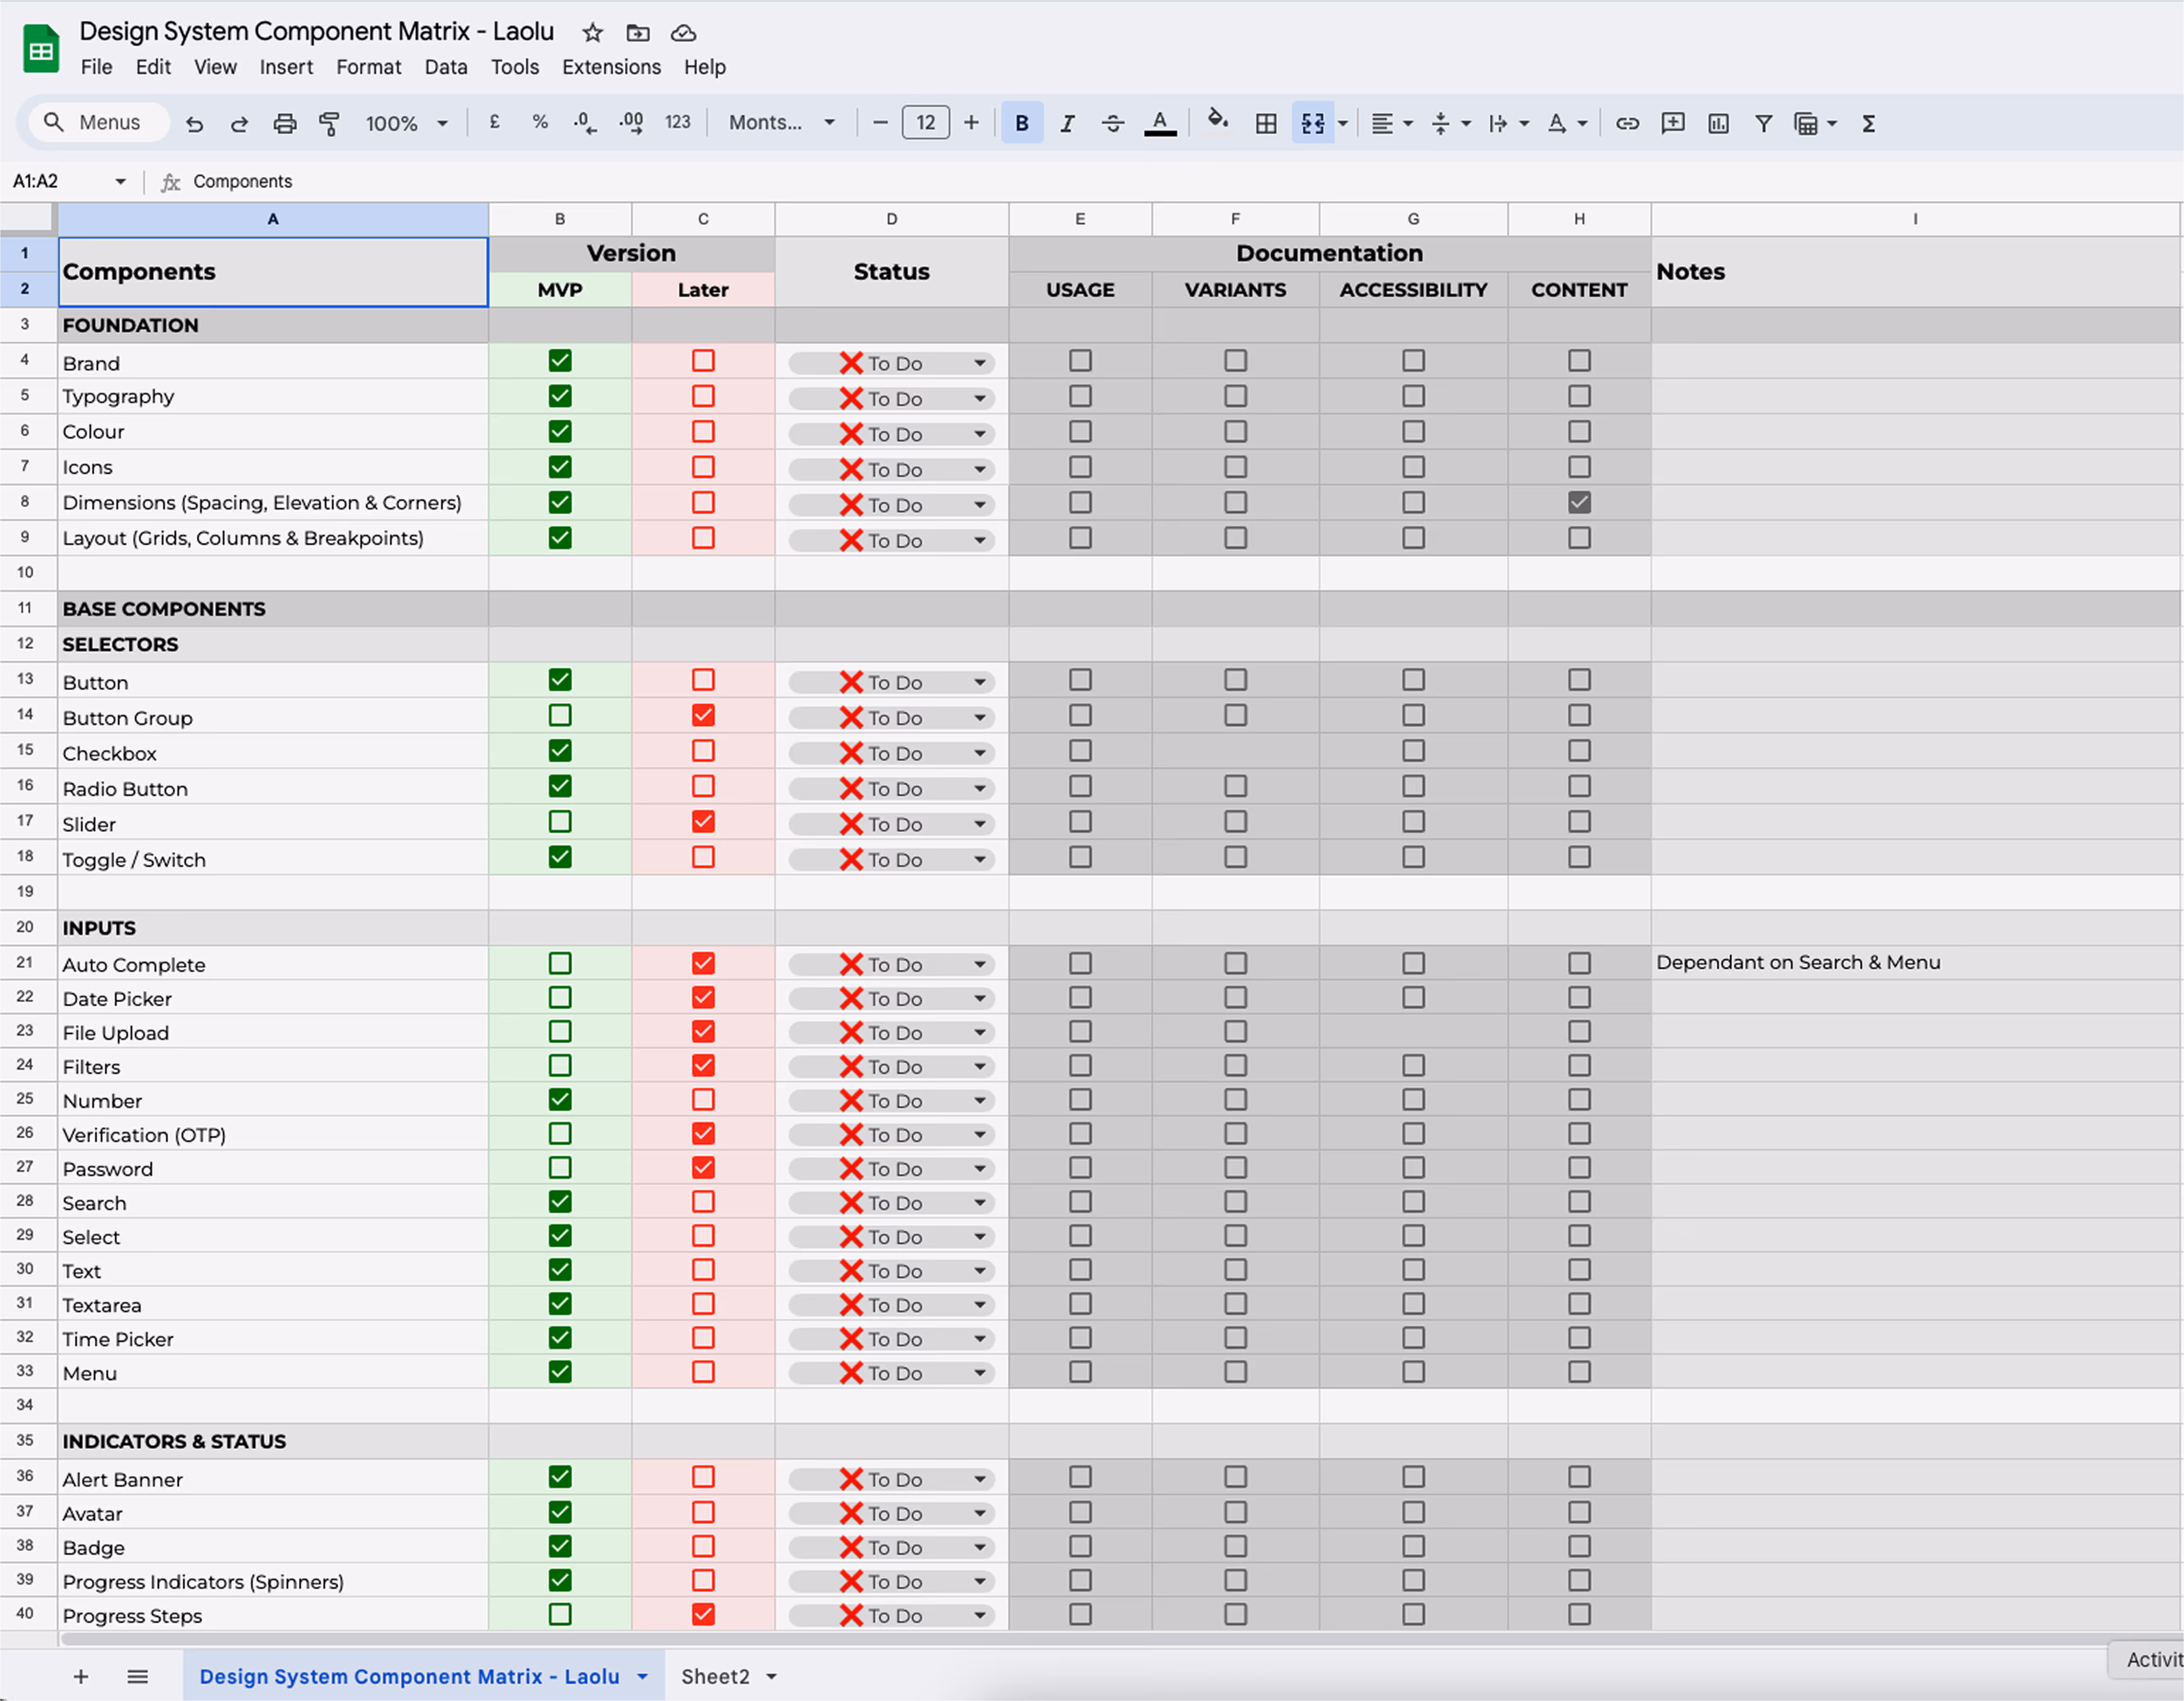
Task: Uncheck CONTENT checkbox in Dimensions row
Action: 1579,503
